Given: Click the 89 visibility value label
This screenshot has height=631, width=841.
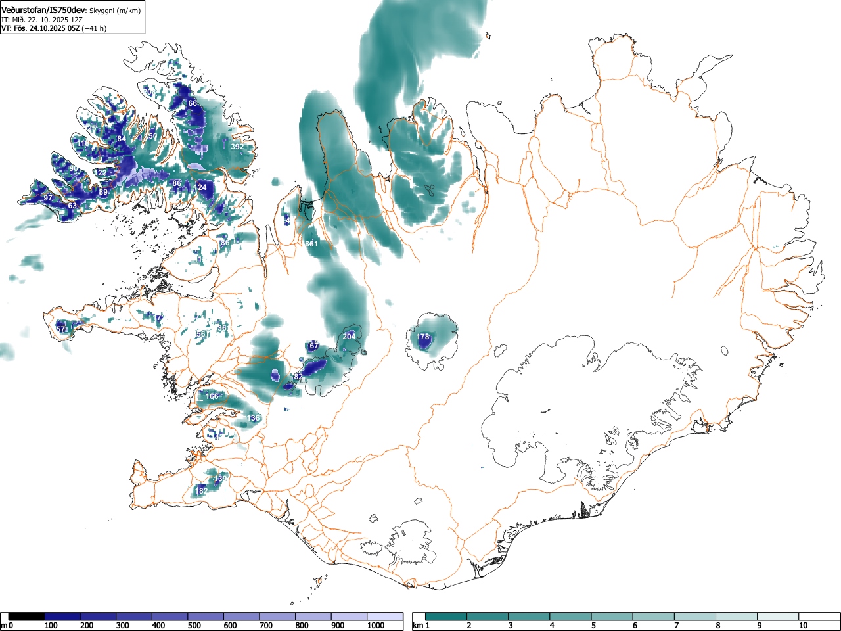Looking at the screenshot, I should click(x=103, y=192).
